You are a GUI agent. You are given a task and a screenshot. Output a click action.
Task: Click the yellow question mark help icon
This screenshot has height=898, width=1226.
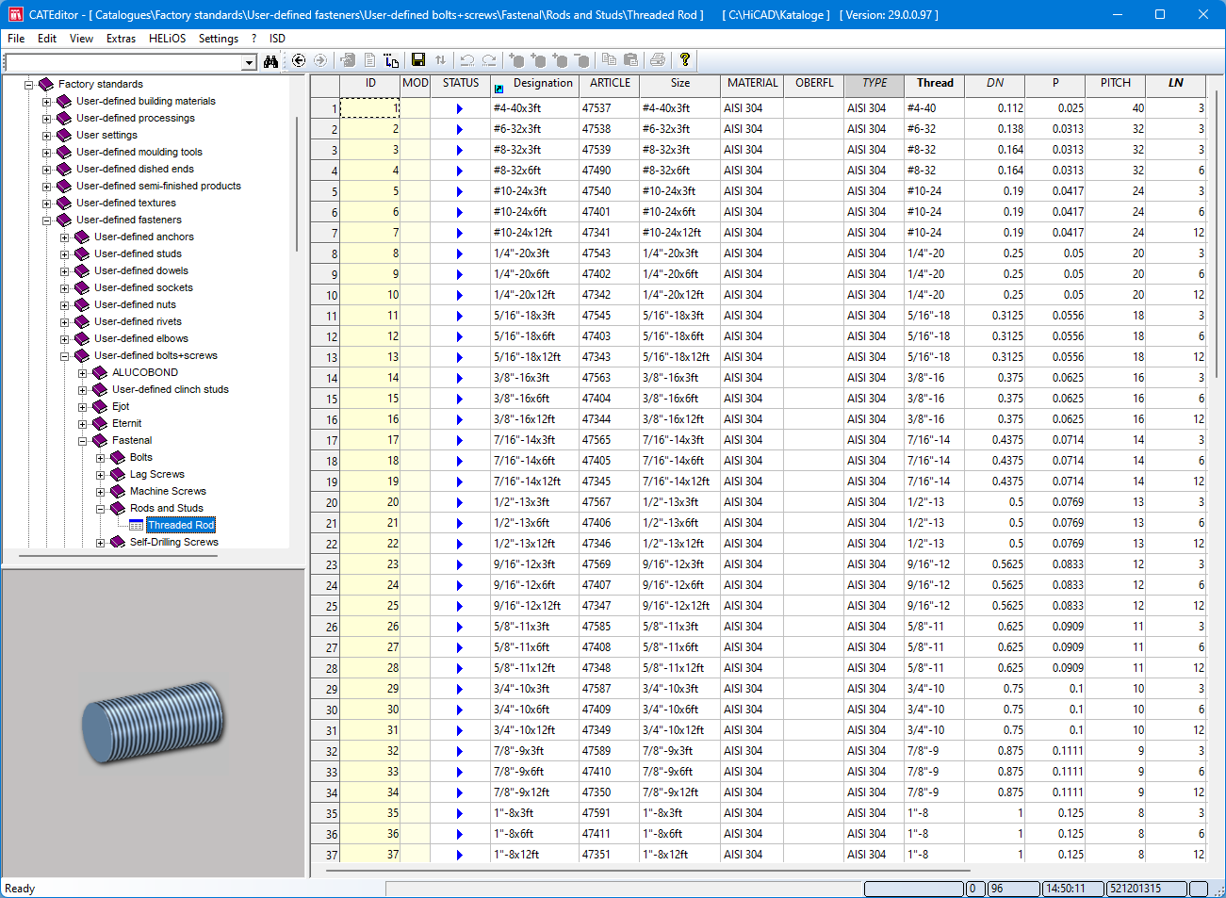[x=685, y=60]
